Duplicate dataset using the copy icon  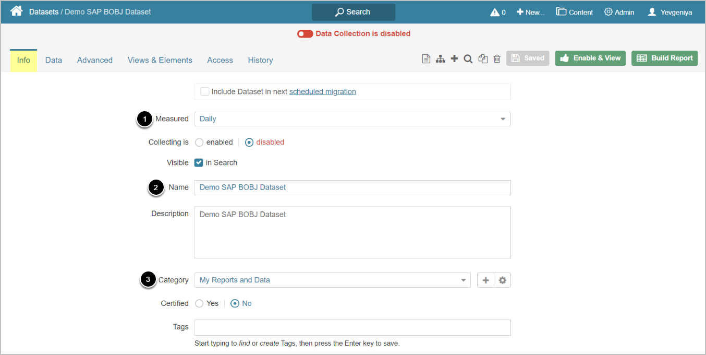tap(483, 59)
